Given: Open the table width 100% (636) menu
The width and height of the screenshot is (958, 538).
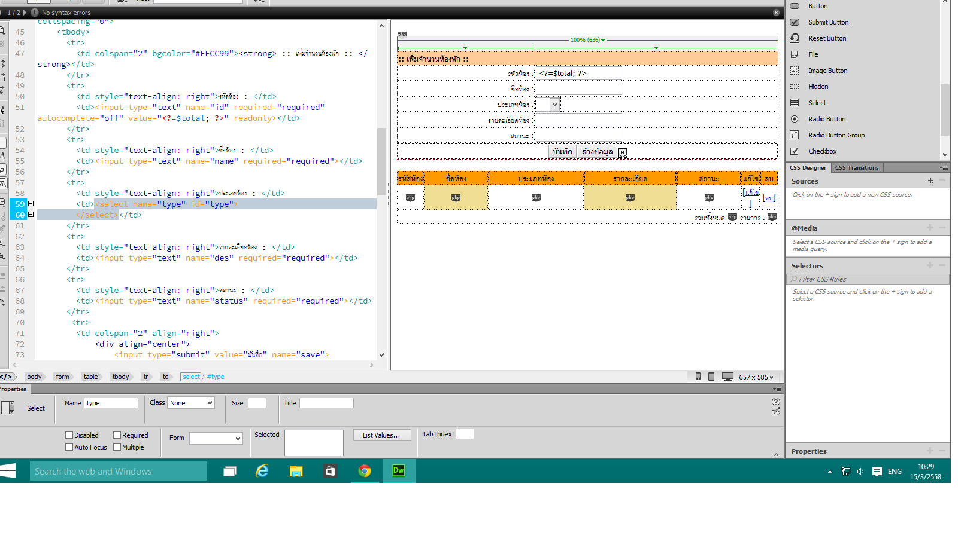Looking at the screenshot, I should pos(587,40).
